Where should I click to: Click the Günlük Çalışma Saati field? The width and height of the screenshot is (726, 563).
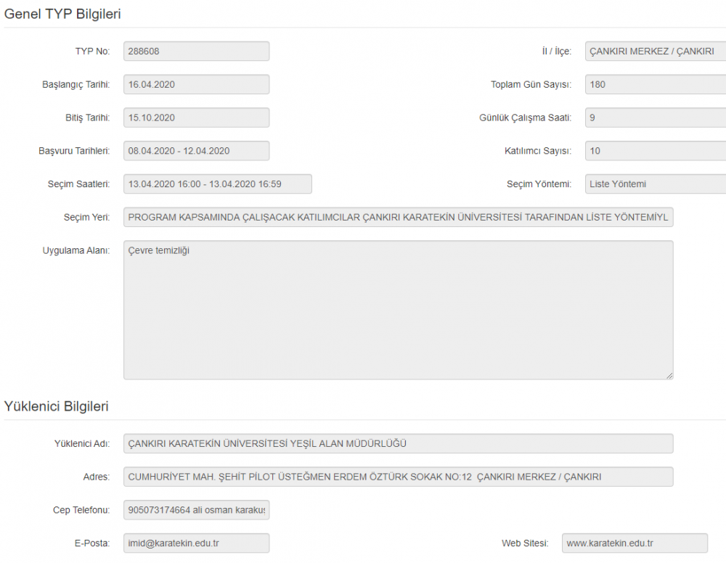(655, 118)
